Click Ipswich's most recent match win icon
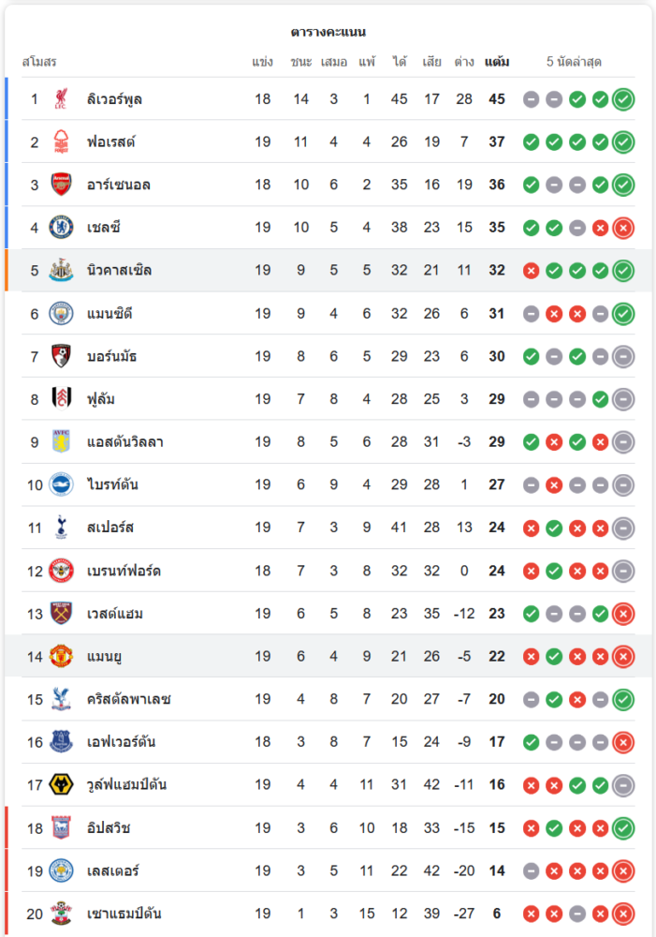Image resolution: width=656 pixels, height=937 pixels. point(623,827)
